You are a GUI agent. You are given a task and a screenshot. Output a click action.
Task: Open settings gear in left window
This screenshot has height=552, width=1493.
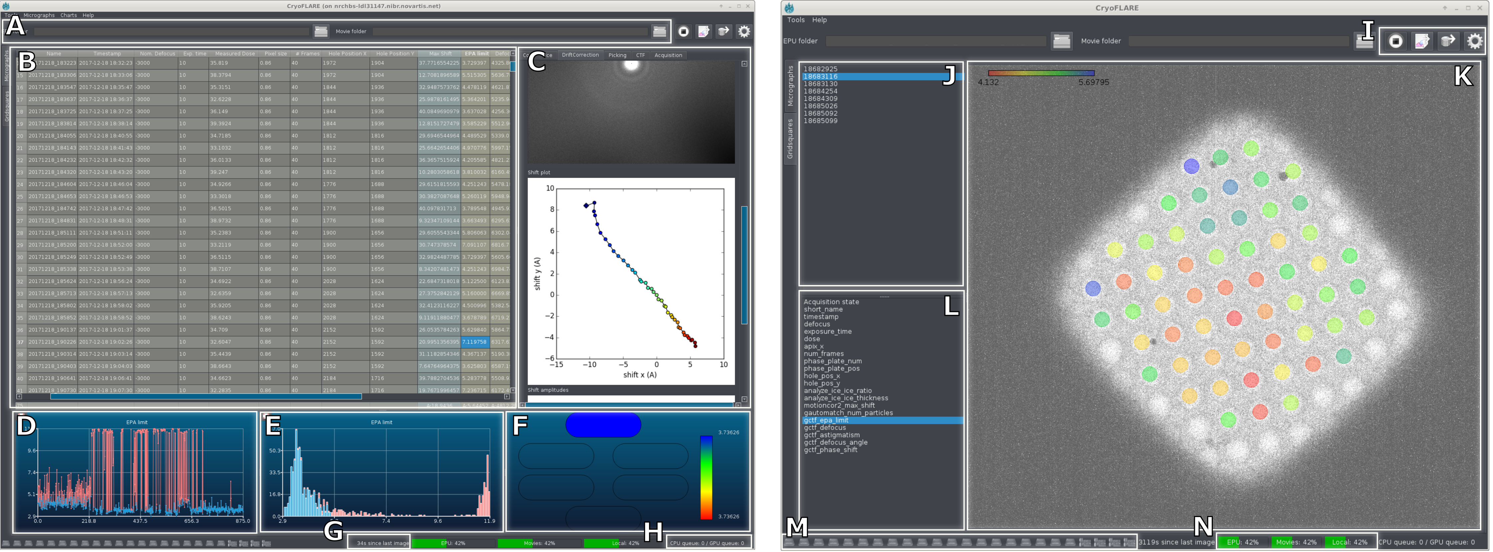click(744, 32)
